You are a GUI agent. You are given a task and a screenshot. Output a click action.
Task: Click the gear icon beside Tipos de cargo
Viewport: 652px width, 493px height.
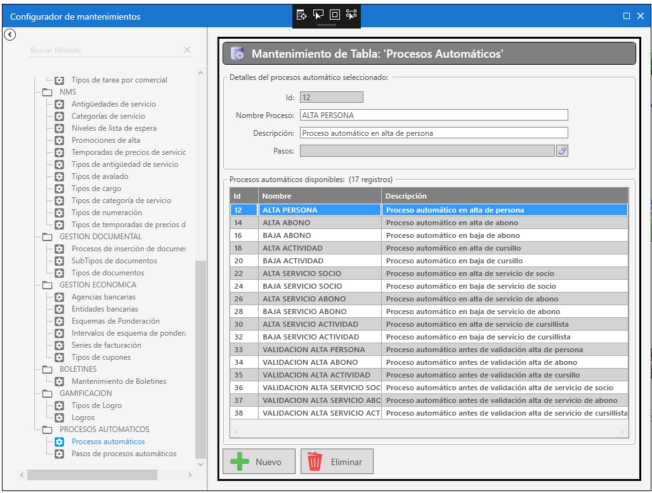click(x=60, y=188)
